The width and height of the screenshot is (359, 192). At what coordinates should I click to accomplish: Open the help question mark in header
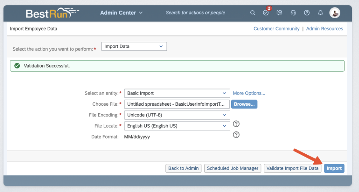tap(307, 13)
